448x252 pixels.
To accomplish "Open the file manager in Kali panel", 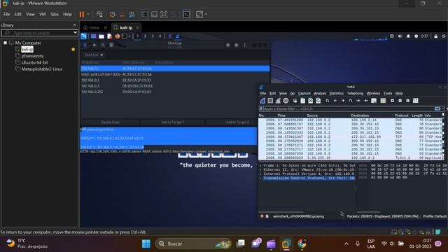I will [101, 36].
